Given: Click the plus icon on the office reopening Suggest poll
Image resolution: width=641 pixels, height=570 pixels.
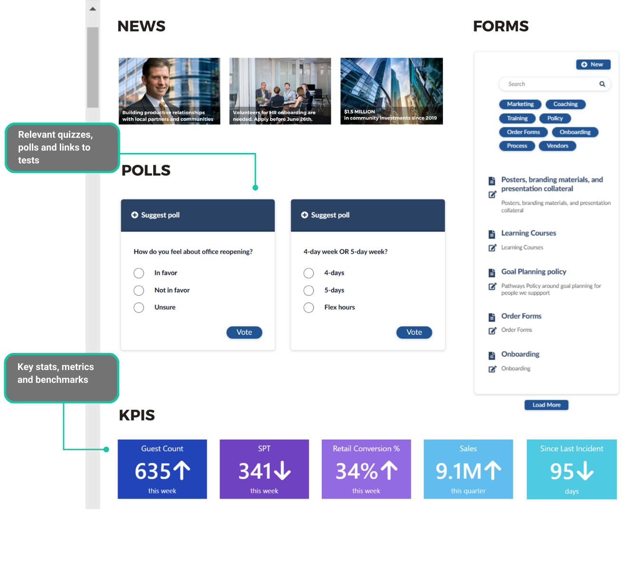Looking at the screenshot, I should point(134,215).
